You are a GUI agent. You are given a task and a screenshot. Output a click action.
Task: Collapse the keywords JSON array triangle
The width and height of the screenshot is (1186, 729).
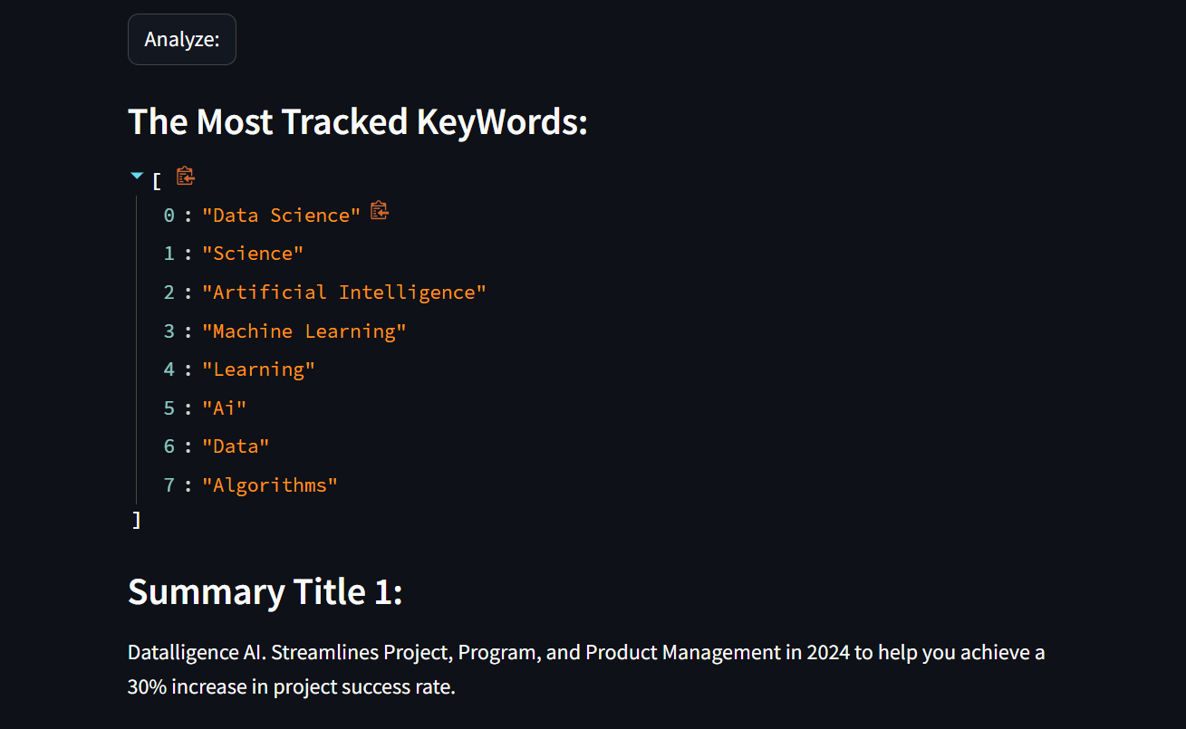138,177
